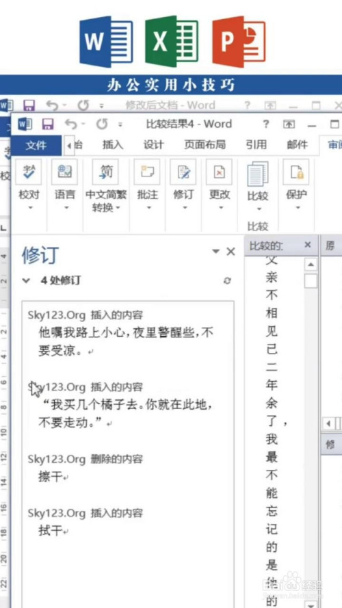Click the 批注 comments icon
Viewport: 342px width, 608px height.
(147, 172)
